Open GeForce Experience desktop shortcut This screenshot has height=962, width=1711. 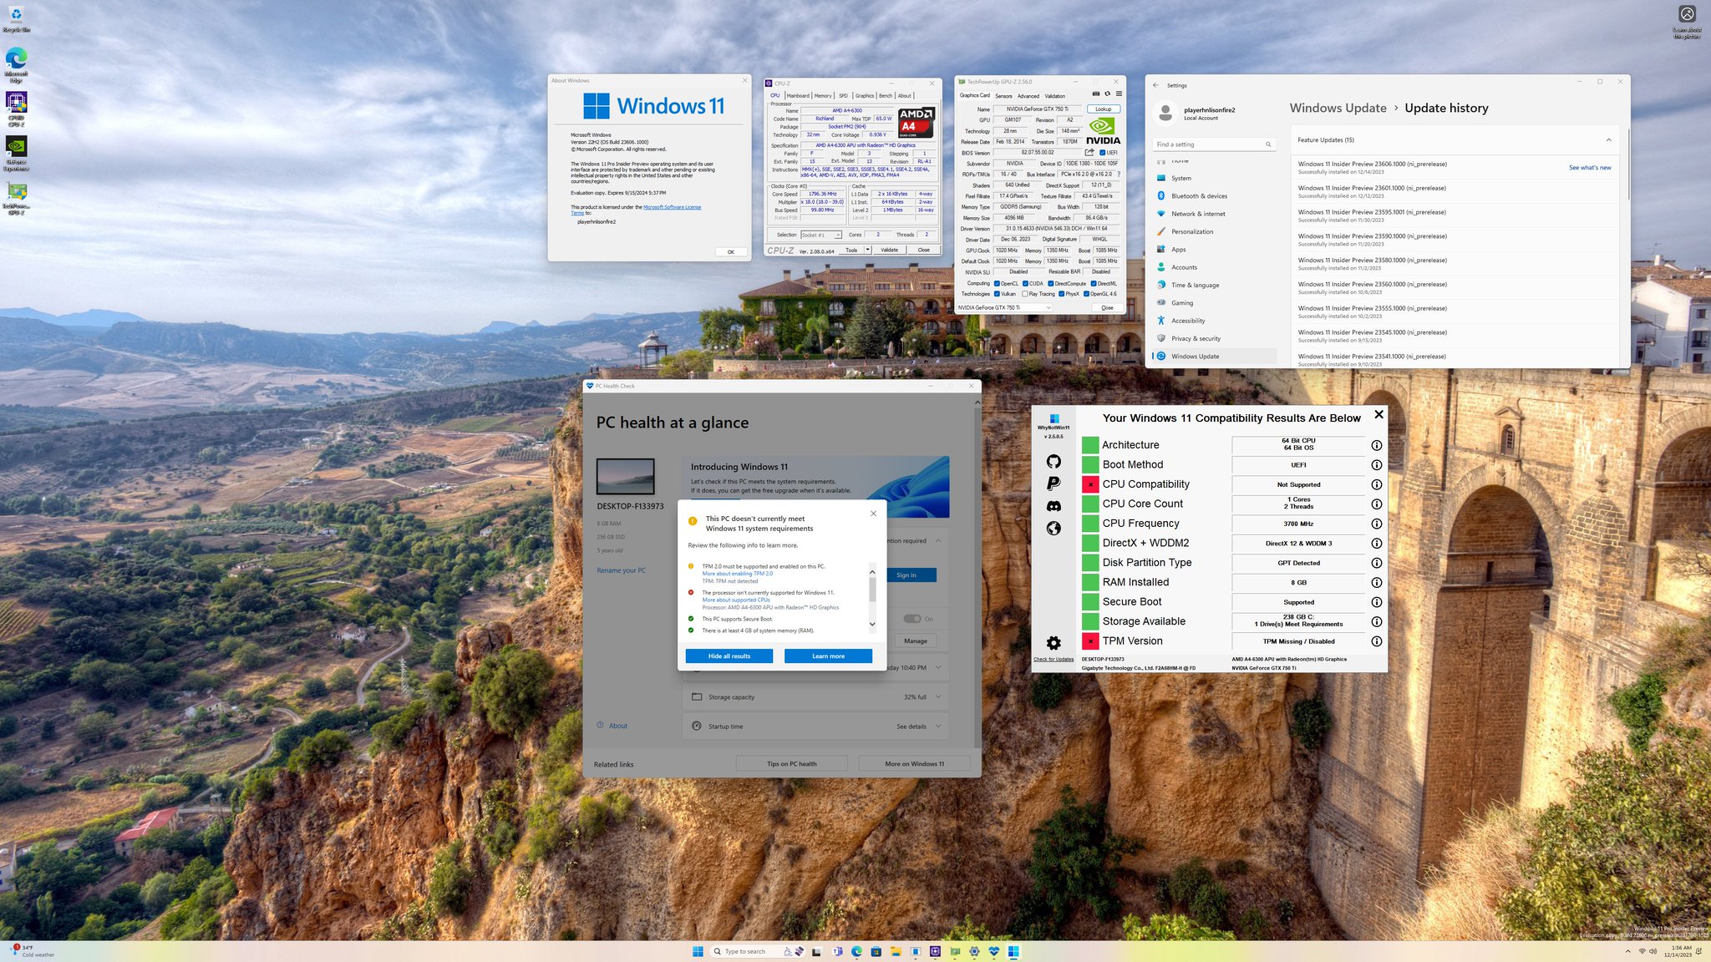[x=16, y=154]
